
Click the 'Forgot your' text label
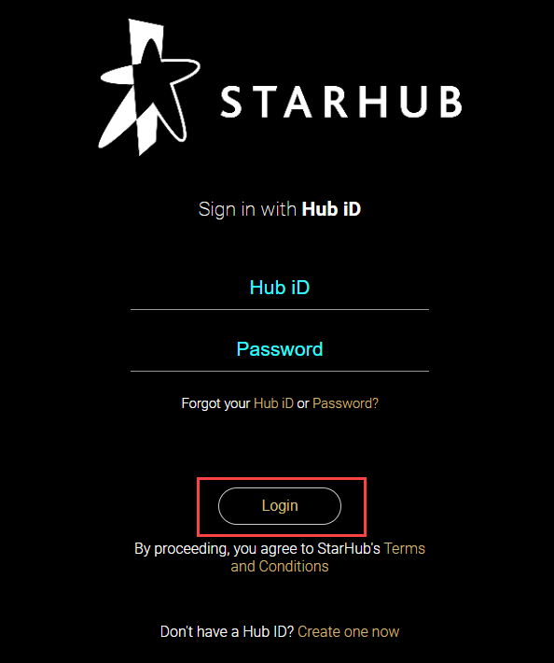(x=215, y=403)
